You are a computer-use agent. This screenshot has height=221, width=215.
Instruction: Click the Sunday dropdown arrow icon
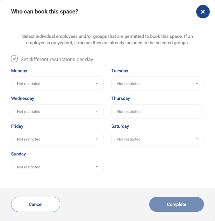97,167
